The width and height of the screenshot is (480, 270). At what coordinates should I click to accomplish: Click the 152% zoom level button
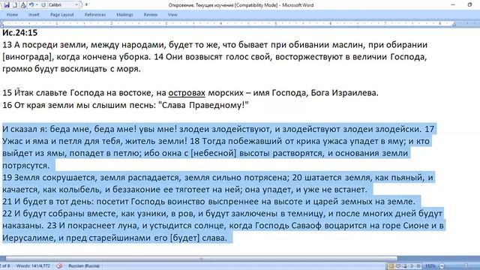[x=430, y=266]
